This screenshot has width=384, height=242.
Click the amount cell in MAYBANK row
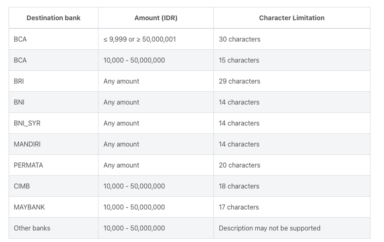click(156, 207)
